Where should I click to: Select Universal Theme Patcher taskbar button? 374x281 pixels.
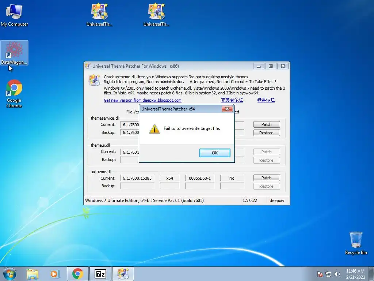(123, 274)
